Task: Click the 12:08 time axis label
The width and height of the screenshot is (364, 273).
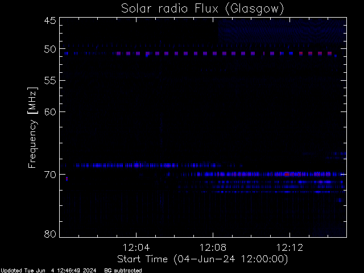Action: pos(213,247)
